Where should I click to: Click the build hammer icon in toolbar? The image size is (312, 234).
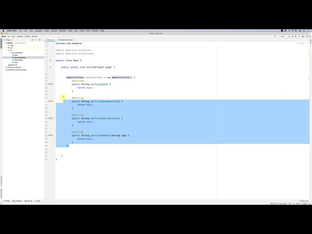pyautogui.click(x=275, y=37)
